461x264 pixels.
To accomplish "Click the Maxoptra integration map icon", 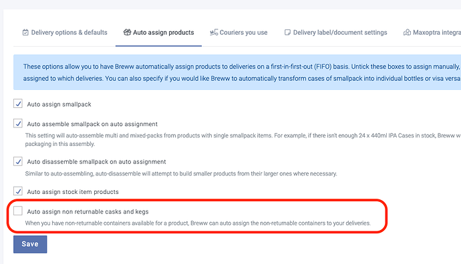I will (x=407, y=32).
